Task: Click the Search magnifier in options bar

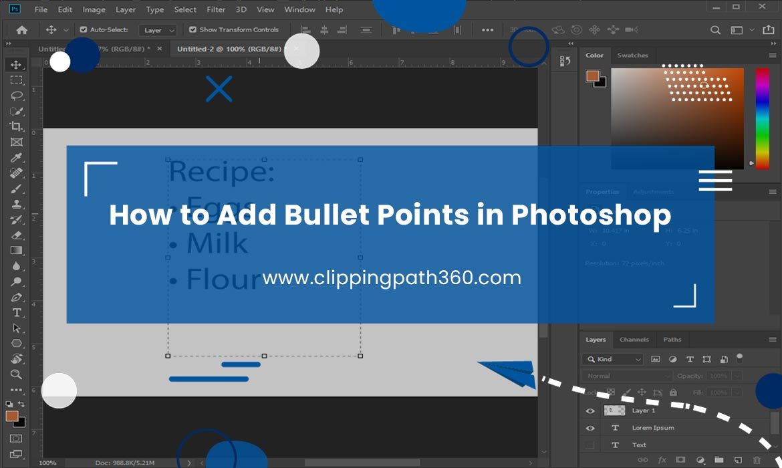Action: click(x=715, y=30)
